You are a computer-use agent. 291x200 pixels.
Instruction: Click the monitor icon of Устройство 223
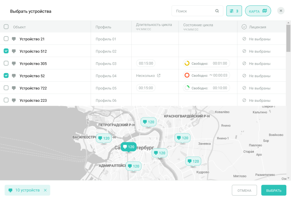(14, 100)
